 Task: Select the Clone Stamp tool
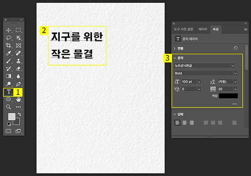pyautogui.click(x=18, y=61)
